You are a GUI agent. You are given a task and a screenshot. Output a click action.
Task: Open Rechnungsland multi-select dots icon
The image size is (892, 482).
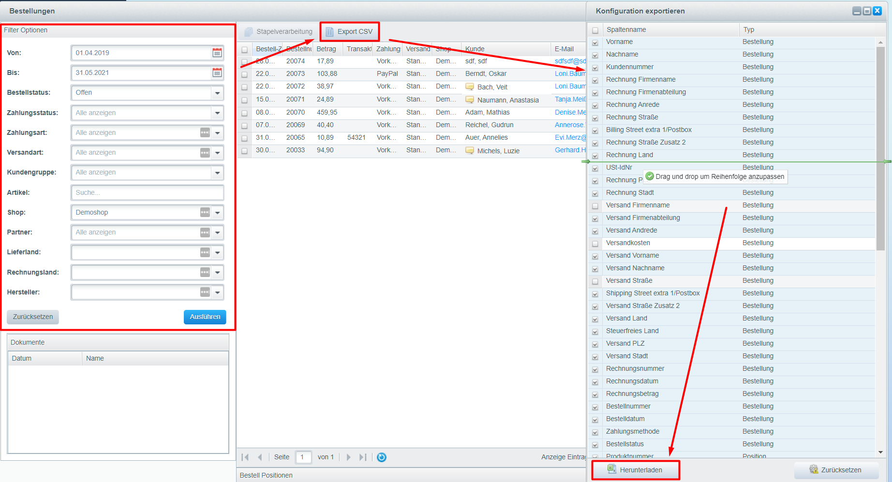click(205, 272)
